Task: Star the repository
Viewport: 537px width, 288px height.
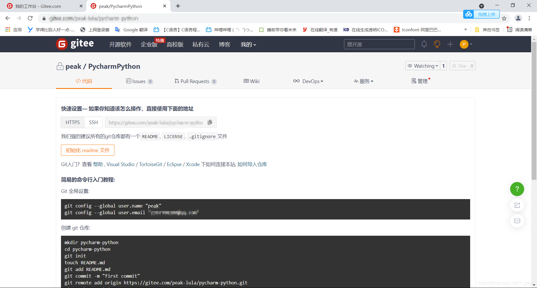Action: (459, 66)
